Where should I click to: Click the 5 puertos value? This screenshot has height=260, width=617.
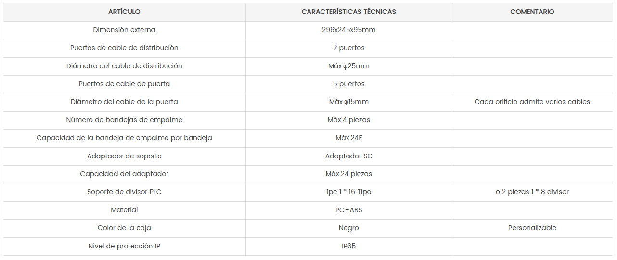(349, 84)
